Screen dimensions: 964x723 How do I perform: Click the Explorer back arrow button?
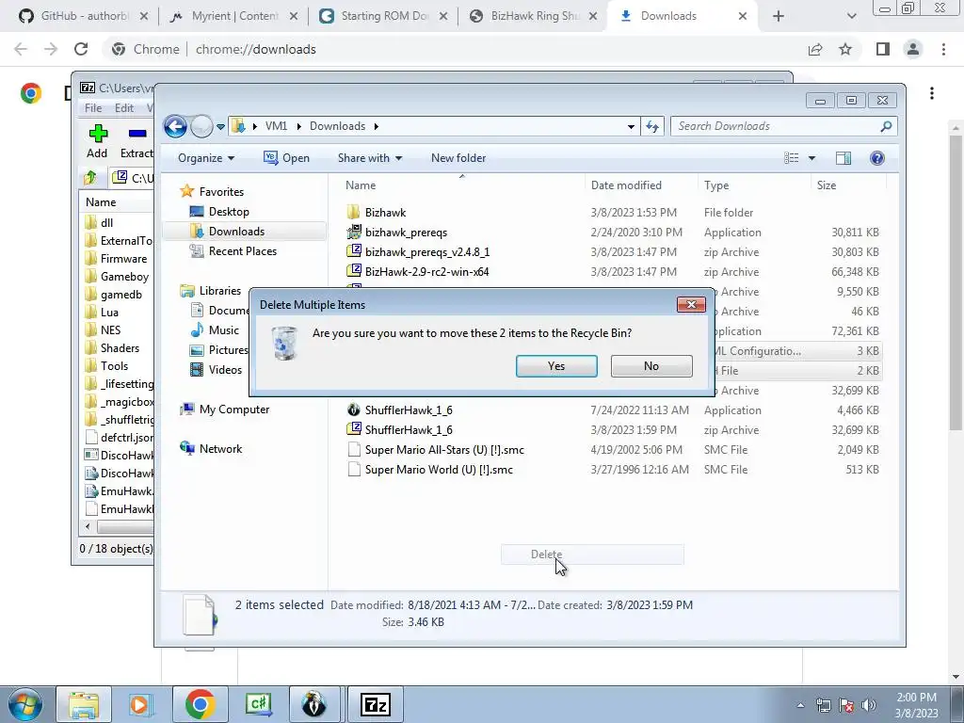point(175,127)
